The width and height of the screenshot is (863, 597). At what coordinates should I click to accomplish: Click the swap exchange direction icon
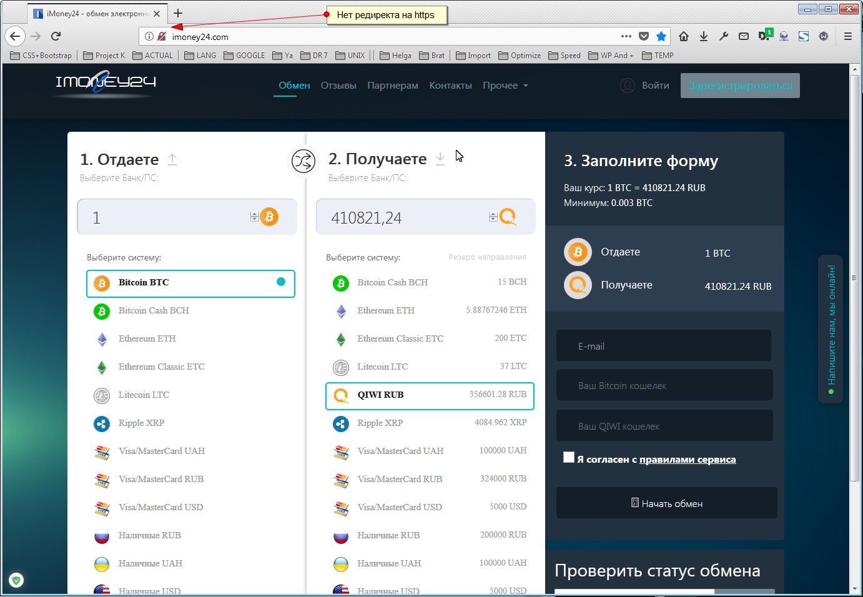coord(303,161)
